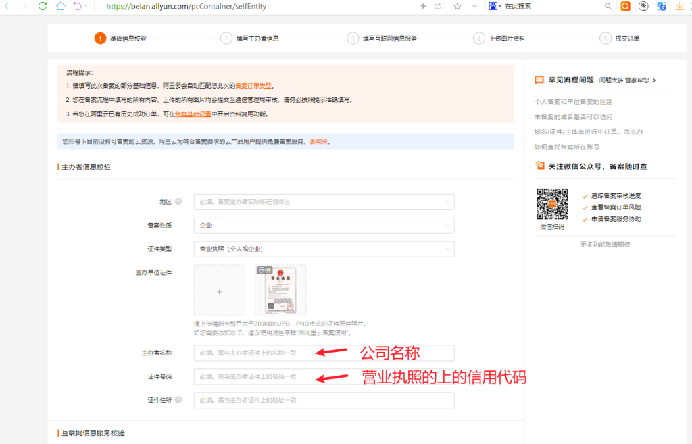Open the browser download arrow icon
The width and height of the screenshot is (692, 444).
[680, 6]
